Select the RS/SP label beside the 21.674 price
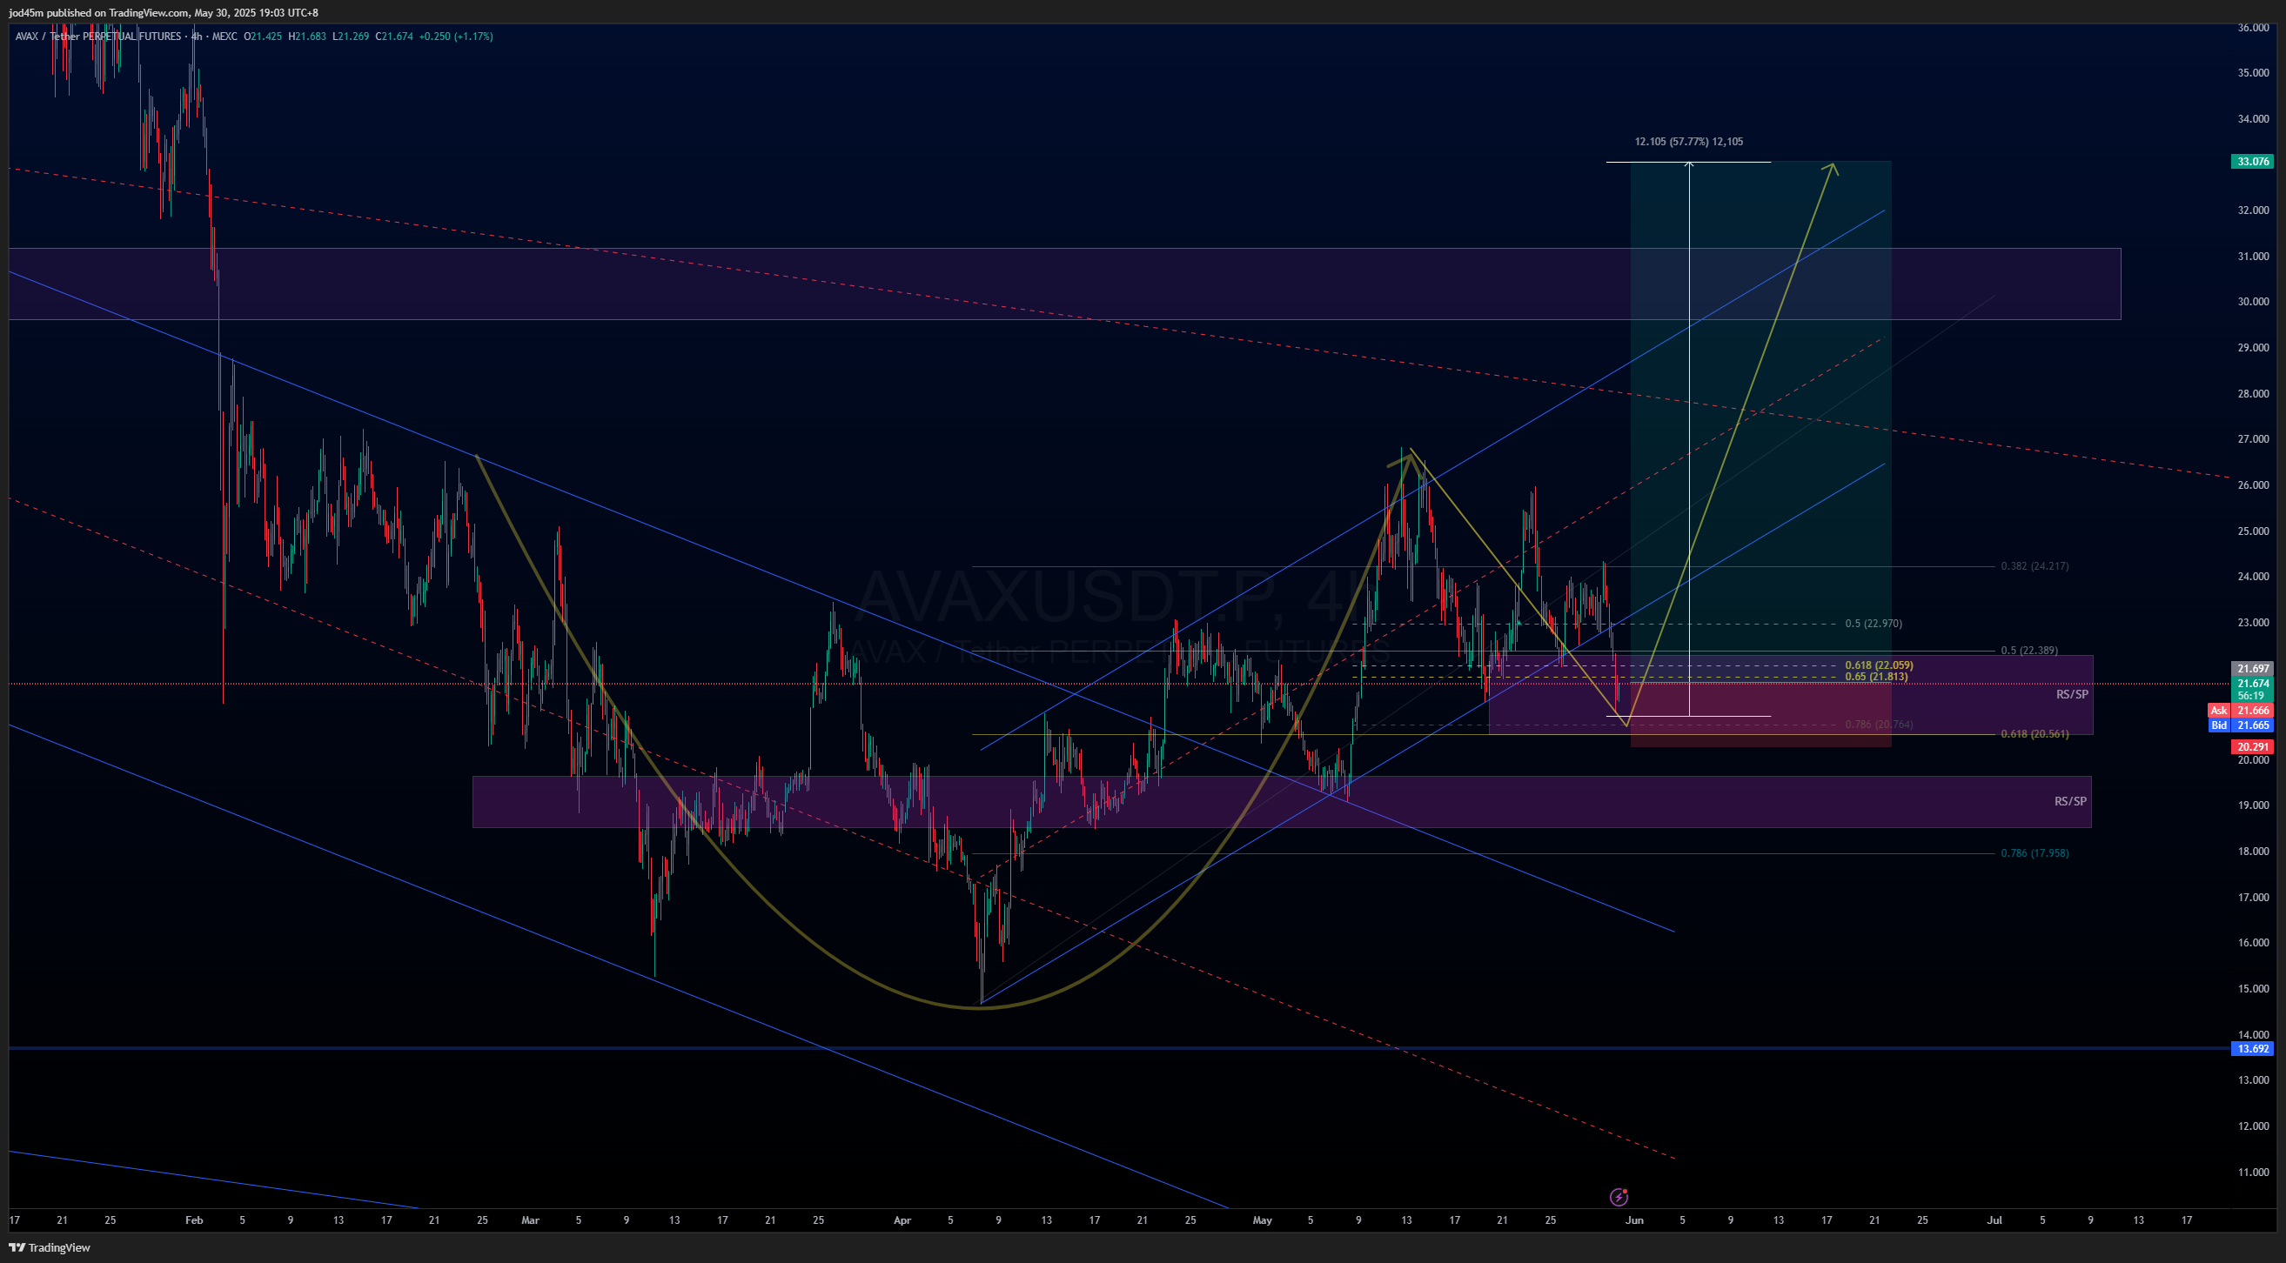 click(x=2072, y=694)
